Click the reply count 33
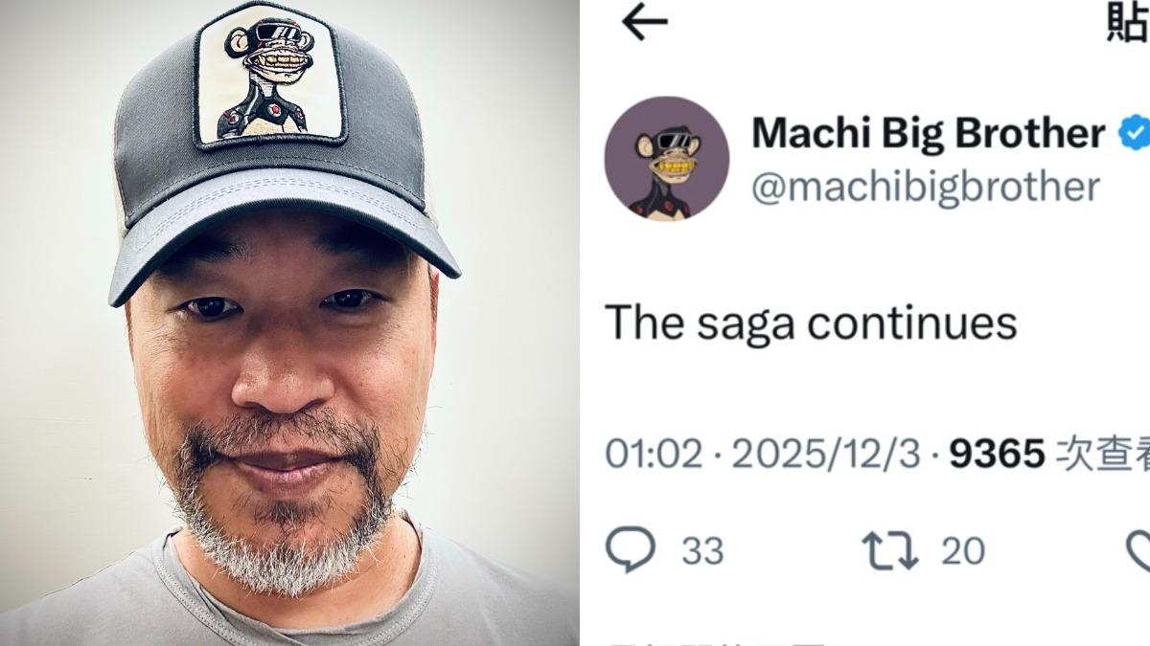Screen dimensions: 1150x646 point(702,551)
